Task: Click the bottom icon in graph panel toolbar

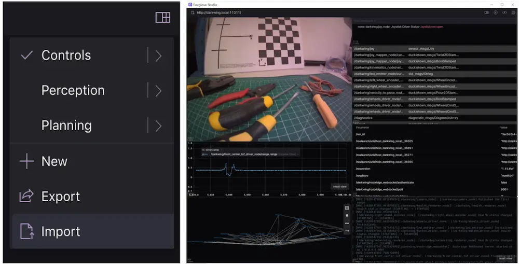Action: pos(347,231)
